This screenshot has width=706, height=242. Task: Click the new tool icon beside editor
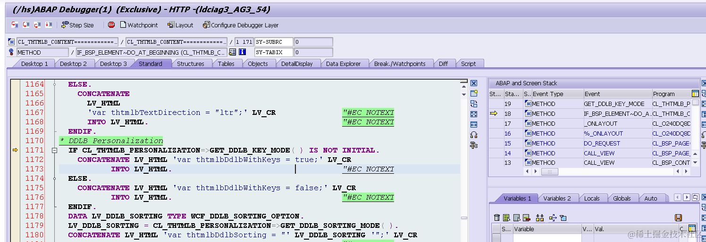(474, 93)
